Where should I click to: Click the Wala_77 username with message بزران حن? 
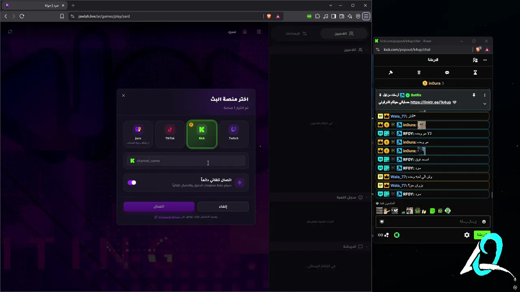[x=398, y=185]
